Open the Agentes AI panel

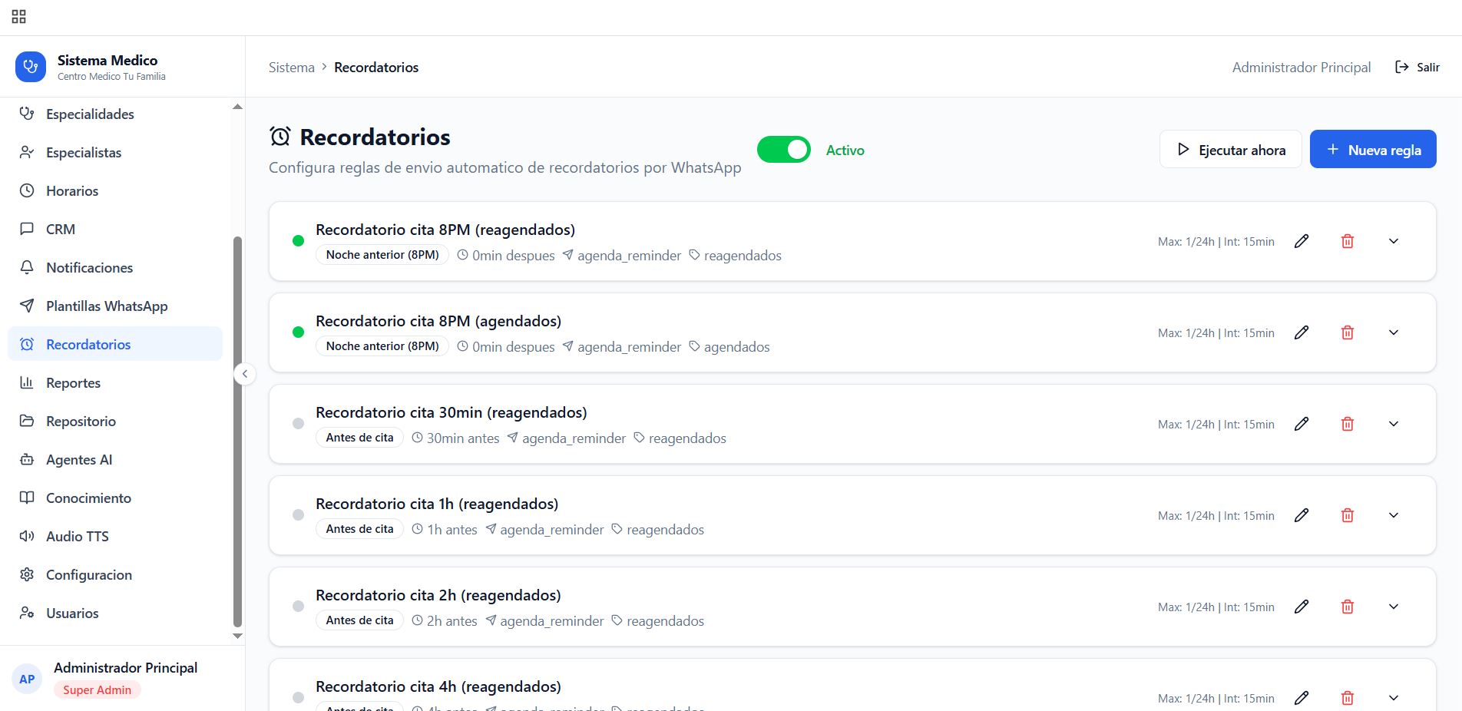[x=79, y=459]
